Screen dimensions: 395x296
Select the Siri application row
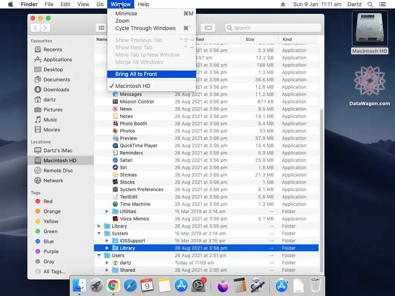coord(206,167)
